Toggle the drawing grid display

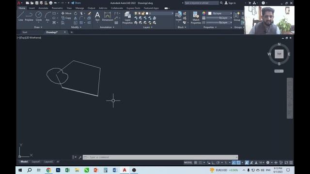pos(196,162)
